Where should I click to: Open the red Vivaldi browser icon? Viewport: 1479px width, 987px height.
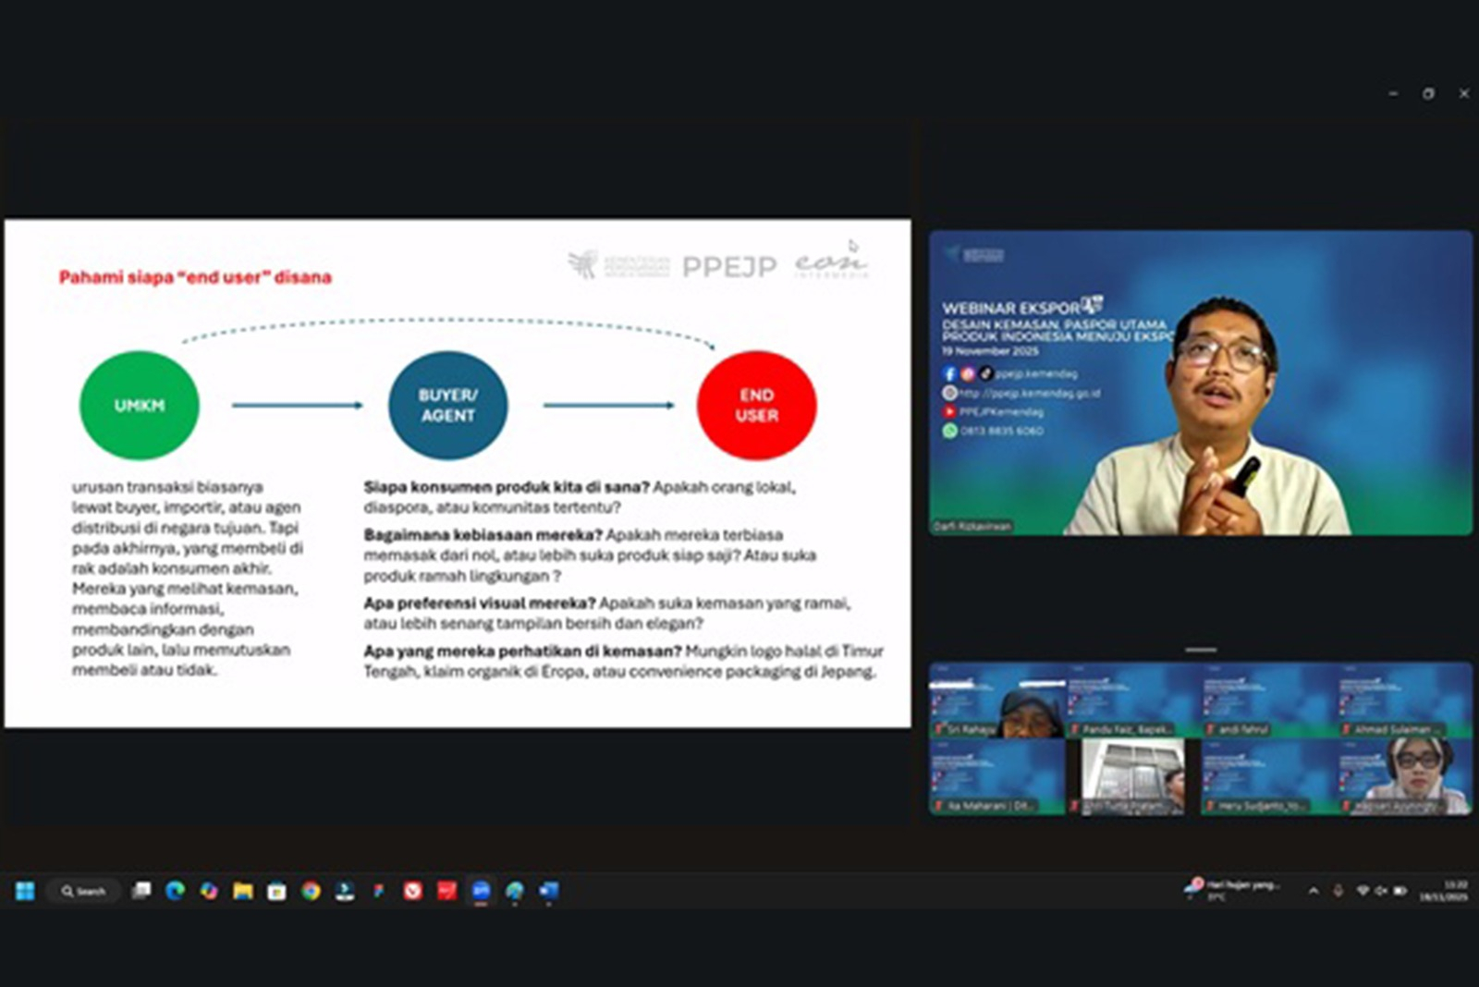coord(413,891)
